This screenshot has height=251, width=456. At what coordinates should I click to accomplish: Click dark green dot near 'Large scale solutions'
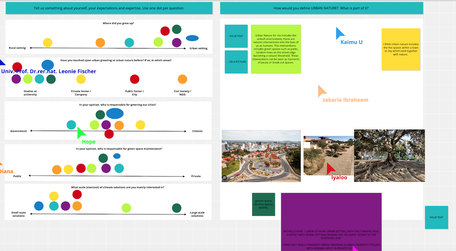(x=177, y=208)
